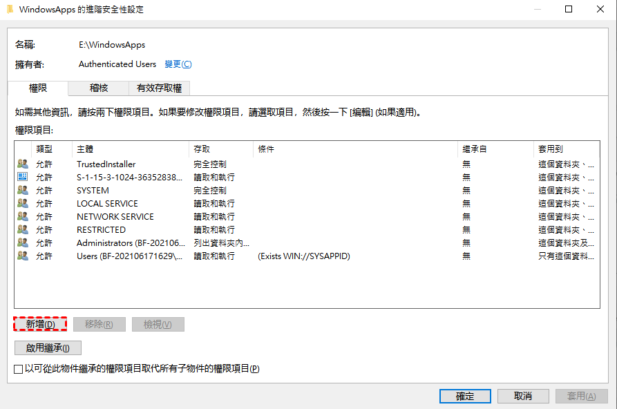Click 只有這個資料... in the Users row
The width and height of the screenshot is (617, 409).
point(566,256)
